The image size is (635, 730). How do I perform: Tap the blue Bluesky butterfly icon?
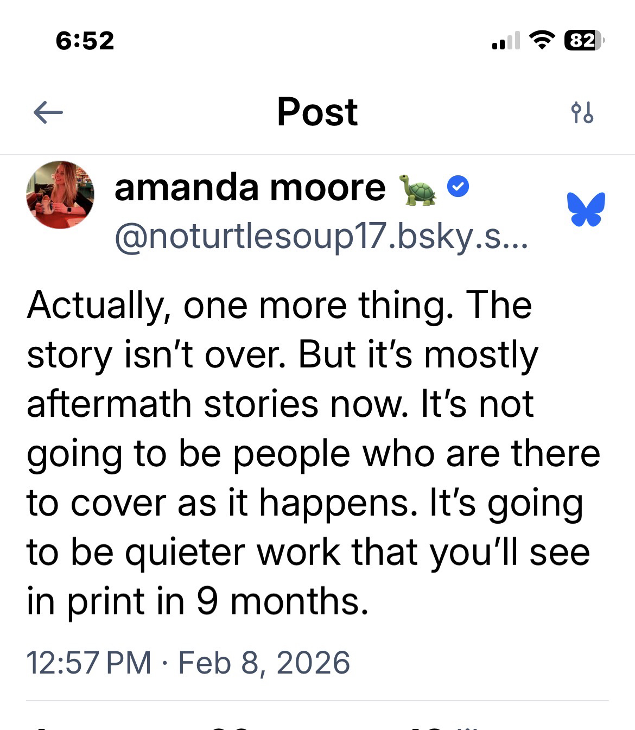586,209
